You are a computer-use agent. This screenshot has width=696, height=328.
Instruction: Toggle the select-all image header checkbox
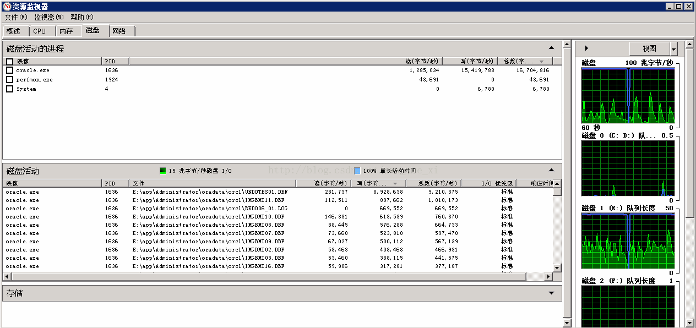point(9,62)
